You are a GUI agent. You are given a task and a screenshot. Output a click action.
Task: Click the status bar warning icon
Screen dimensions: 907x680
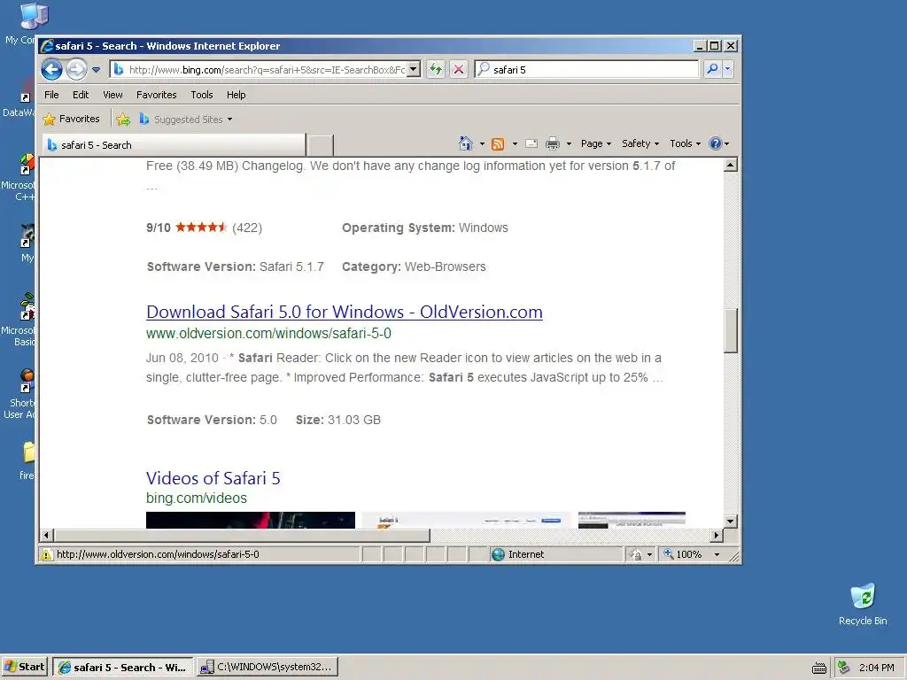46,554
